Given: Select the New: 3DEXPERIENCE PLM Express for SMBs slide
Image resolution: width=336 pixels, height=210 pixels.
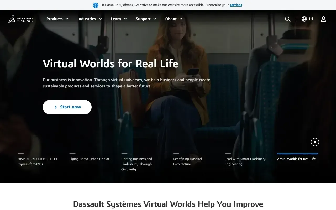Looking at the screenshot, I should [x=37, y=161].
